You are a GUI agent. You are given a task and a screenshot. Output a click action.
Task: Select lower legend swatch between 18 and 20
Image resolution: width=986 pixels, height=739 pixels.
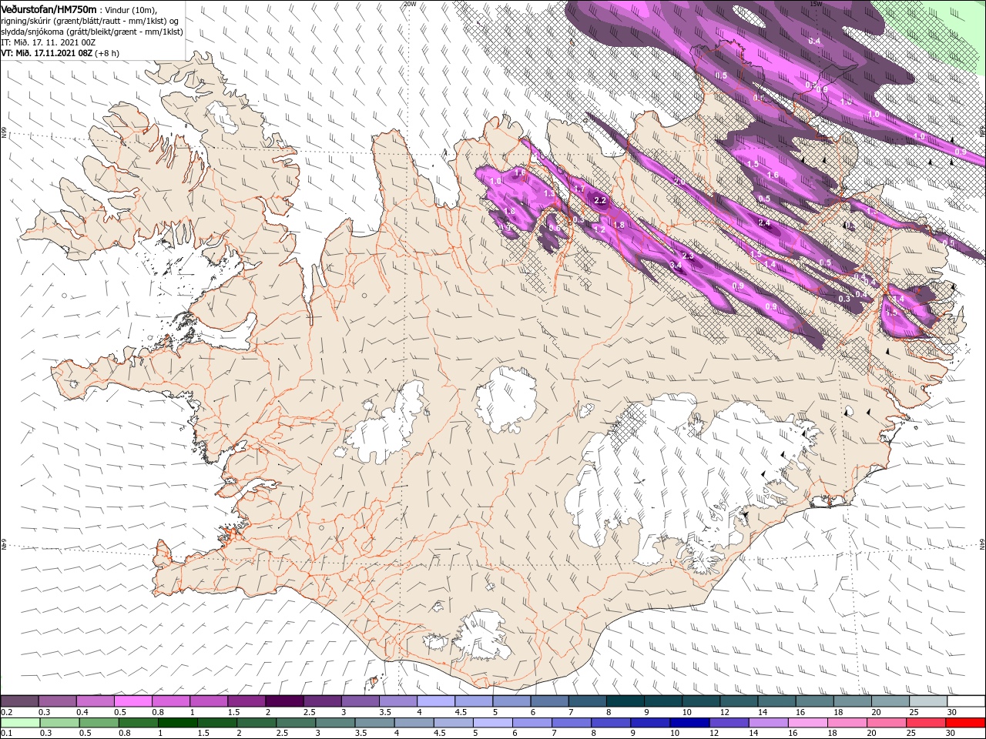pos(847,723)
